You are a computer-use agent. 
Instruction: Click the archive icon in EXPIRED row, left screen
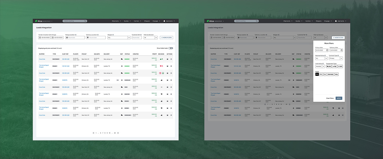point(167,108)
